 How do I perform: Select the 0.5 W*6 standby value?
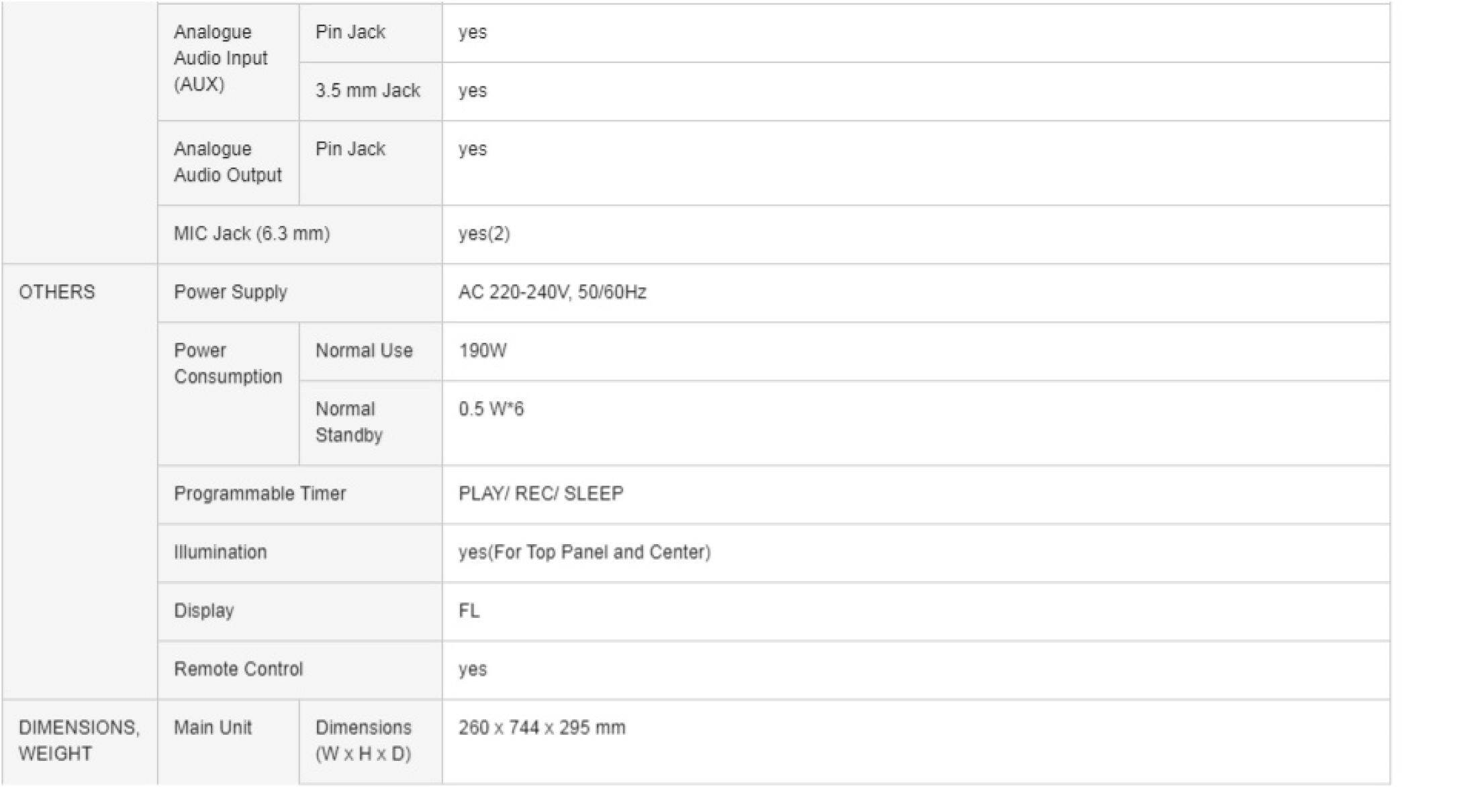point(491,409)
